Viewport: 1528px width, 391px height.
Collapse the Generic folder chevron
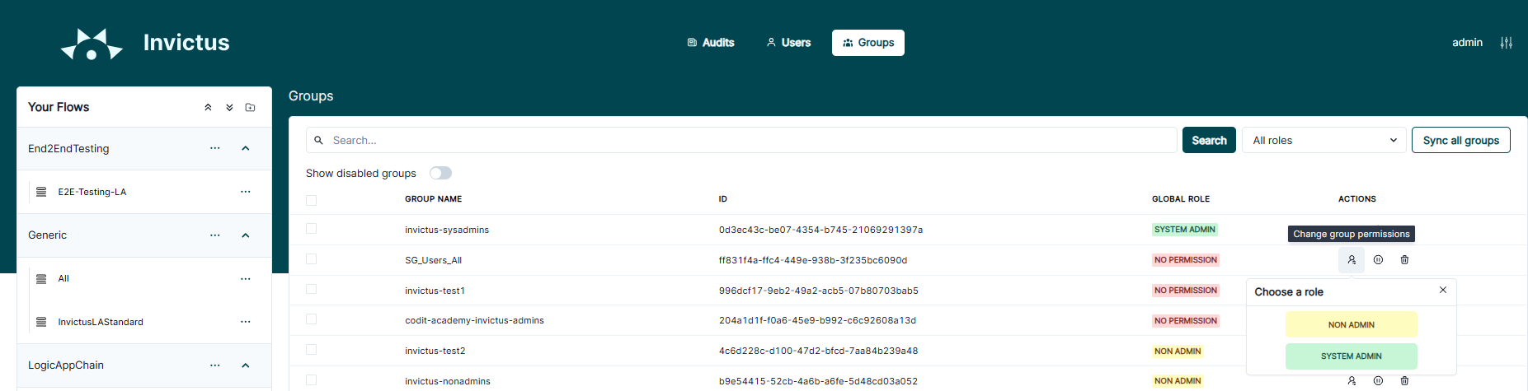pyautogui.click(x=245, y=235)
